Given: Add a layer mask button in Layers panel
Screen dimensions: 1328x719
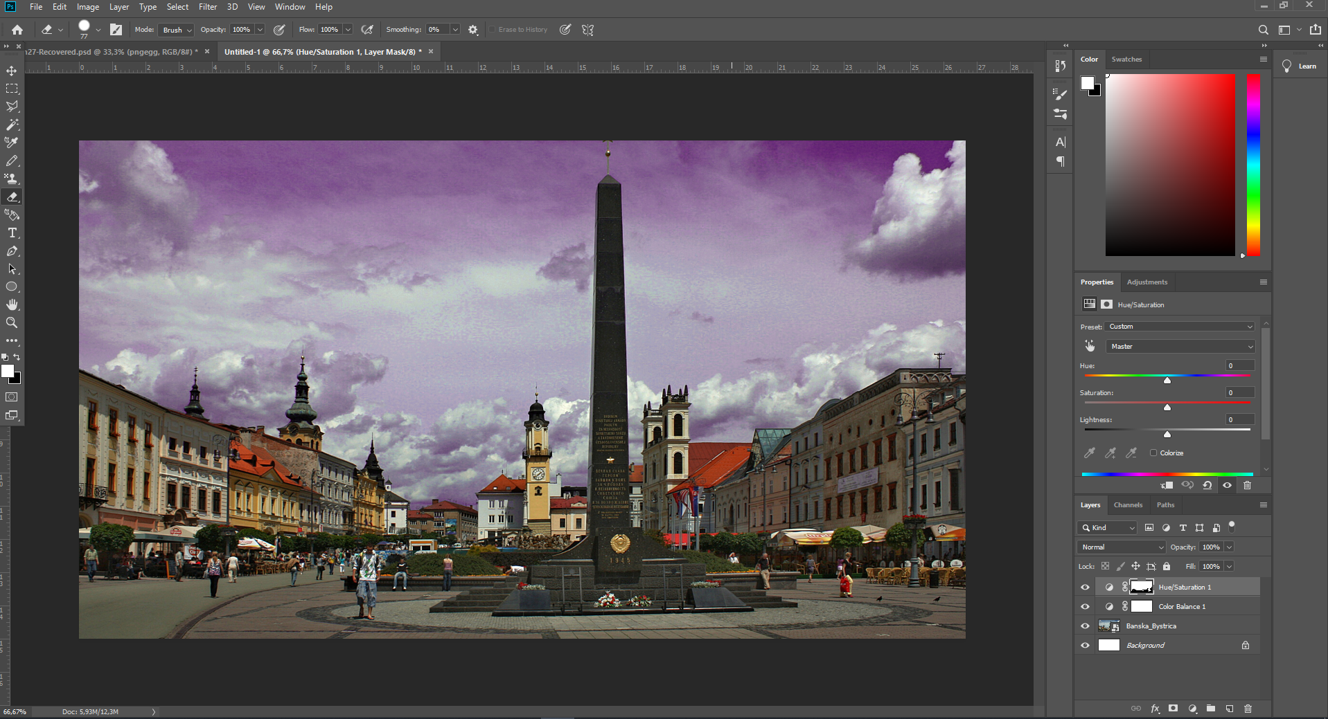Looking at the screenshot, I should coord(1173,709).
